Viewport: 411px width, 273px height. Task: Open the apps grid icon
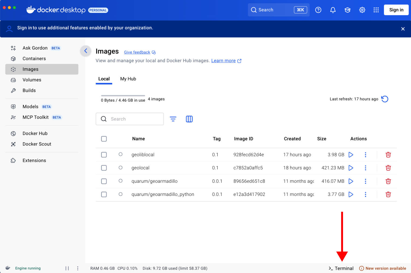point(376,10)
